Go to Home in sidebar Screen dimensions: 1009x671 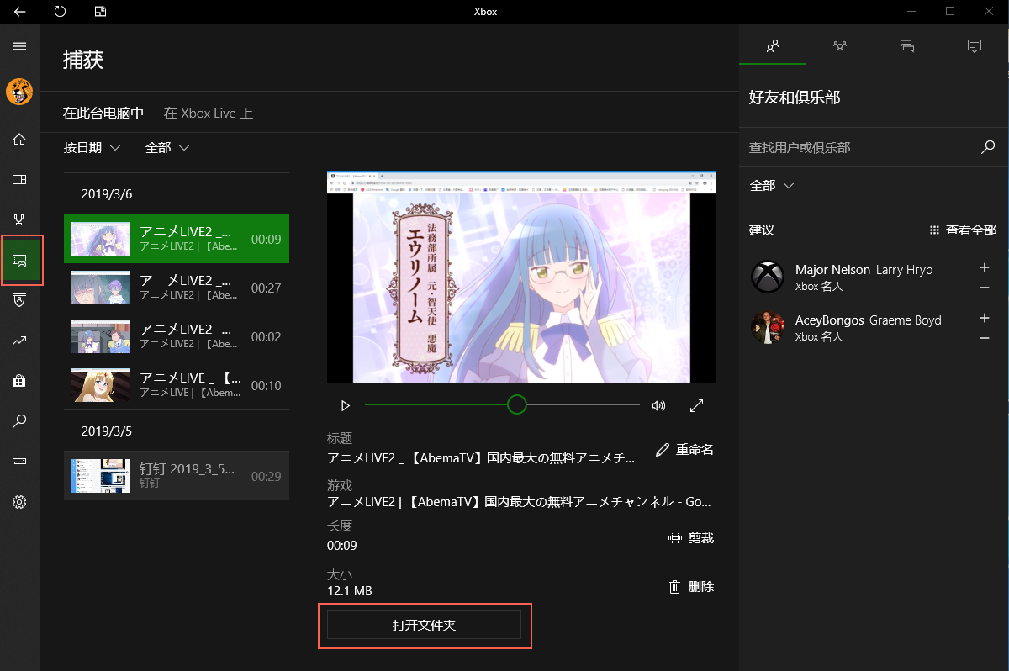click(x=19, y=139)
